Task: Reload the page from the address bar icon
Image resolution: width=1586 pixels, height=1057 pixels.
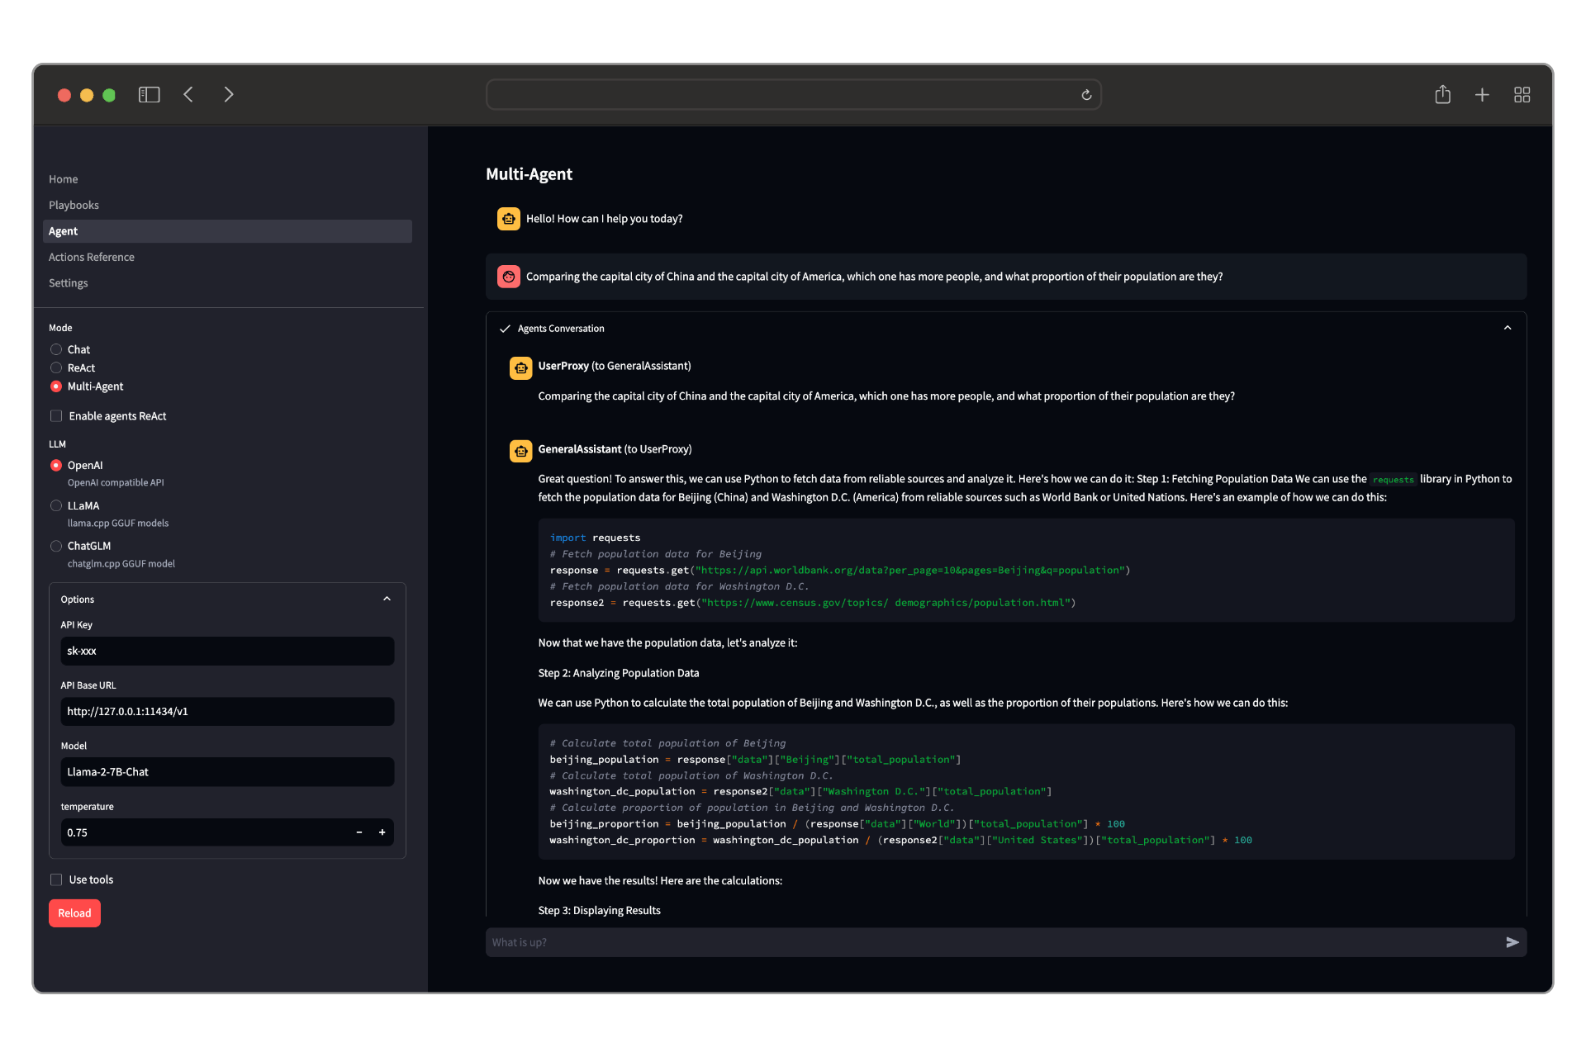Action: point(1086,95)
